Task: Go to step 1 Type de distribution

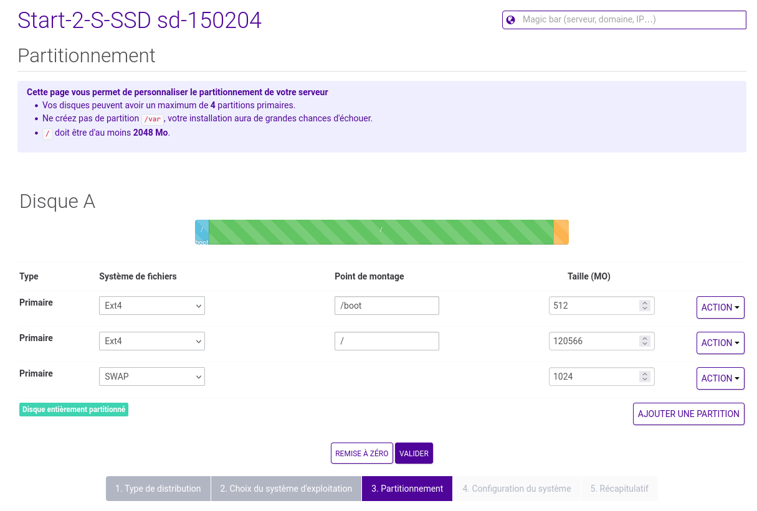Action: tap(158, 489)
